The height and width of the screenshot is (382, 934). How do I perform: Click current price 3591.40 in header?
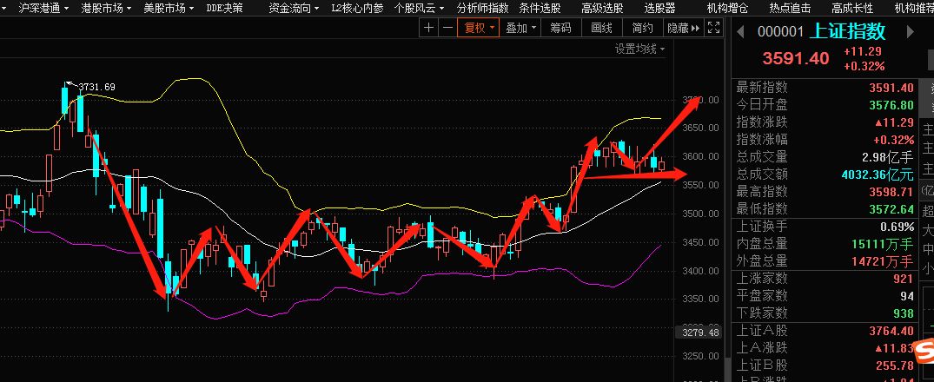point(796,58)
